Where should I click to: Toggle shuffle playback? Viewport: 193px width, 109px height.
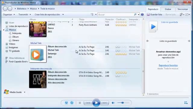66,103
